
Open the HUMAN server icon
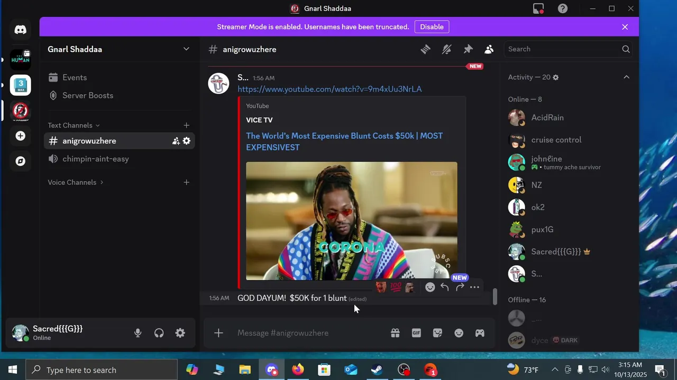(x=21, y=60)
